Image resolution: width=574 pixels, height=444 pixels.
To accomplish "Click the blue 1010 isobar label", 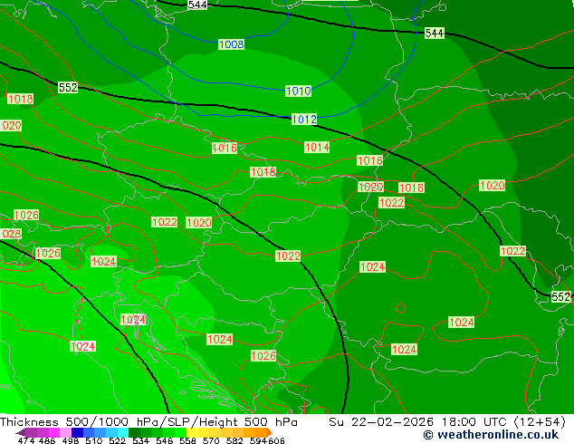I will [x=299, y=91].
